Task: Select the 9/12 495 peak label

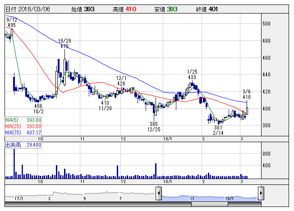Action: point(12,23)
